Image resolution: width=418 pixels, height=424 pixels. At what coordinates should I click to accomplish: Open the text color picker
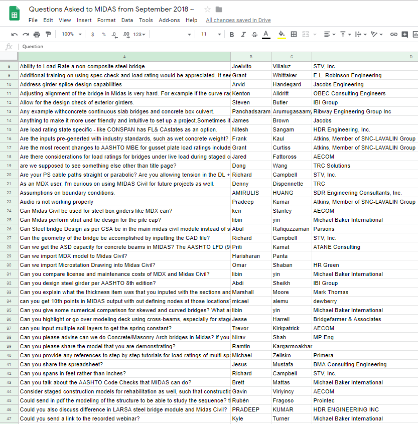266,35
